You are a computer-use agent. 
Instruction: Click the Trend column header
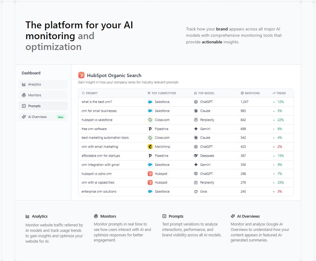pos(281,93)
